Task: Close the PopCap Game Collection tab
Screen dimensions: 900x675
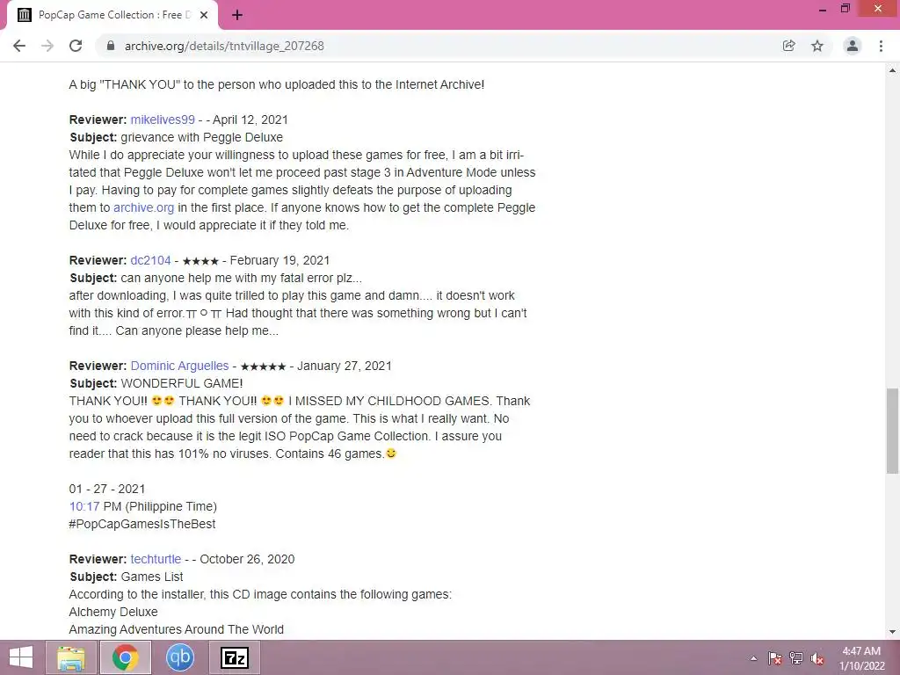Action: pos(204,16)
